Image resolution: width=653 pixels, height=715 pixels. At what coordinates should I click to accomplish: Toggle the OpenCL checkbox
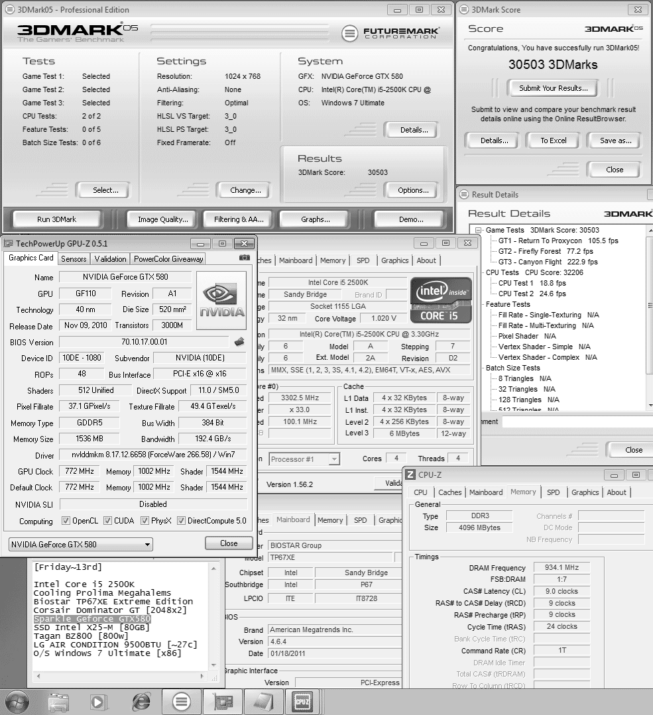(66, 520)
